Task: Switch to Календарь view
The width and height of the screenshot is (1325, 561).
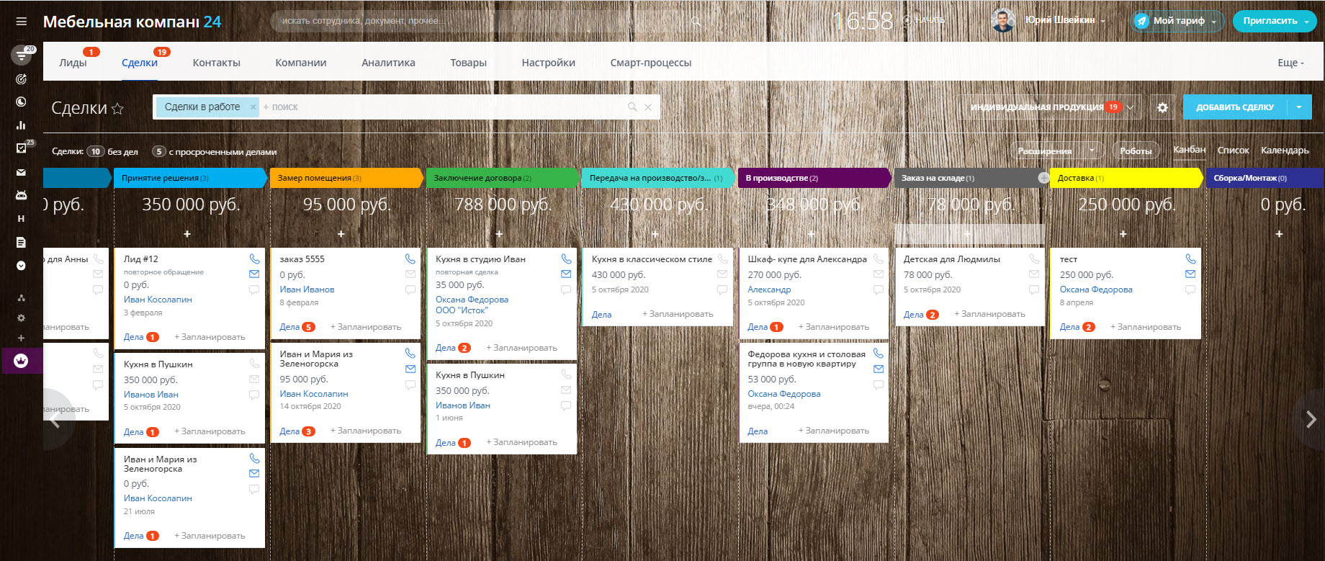Action: [1285, 151]
